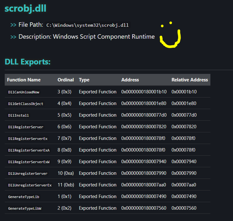Click address 0x0000000180007aa0
Viewport: 233px width, 221px height.
(x=144, y=185)
